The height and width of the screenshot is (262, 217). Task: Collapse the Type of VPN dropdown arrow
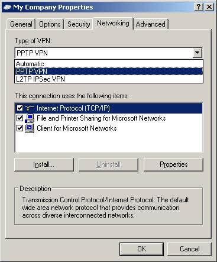[x=197, y=53]
